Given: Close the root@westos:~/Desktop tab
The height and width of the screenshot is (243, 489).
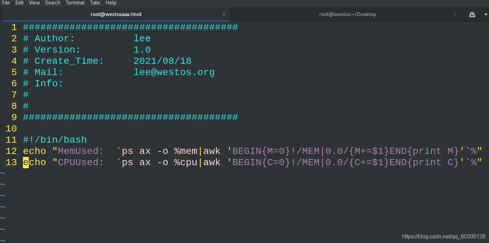Looking at the screenshot, I should tap(455, 14).
